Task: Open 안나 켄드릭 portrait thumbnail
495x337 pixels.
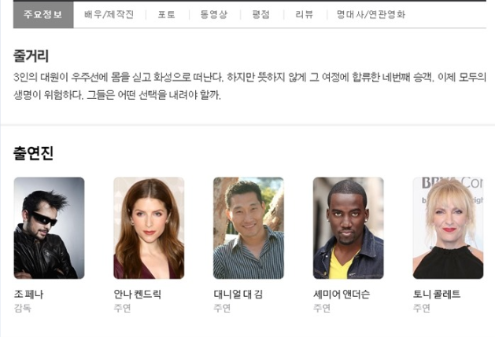Action: tap(149, 228)
